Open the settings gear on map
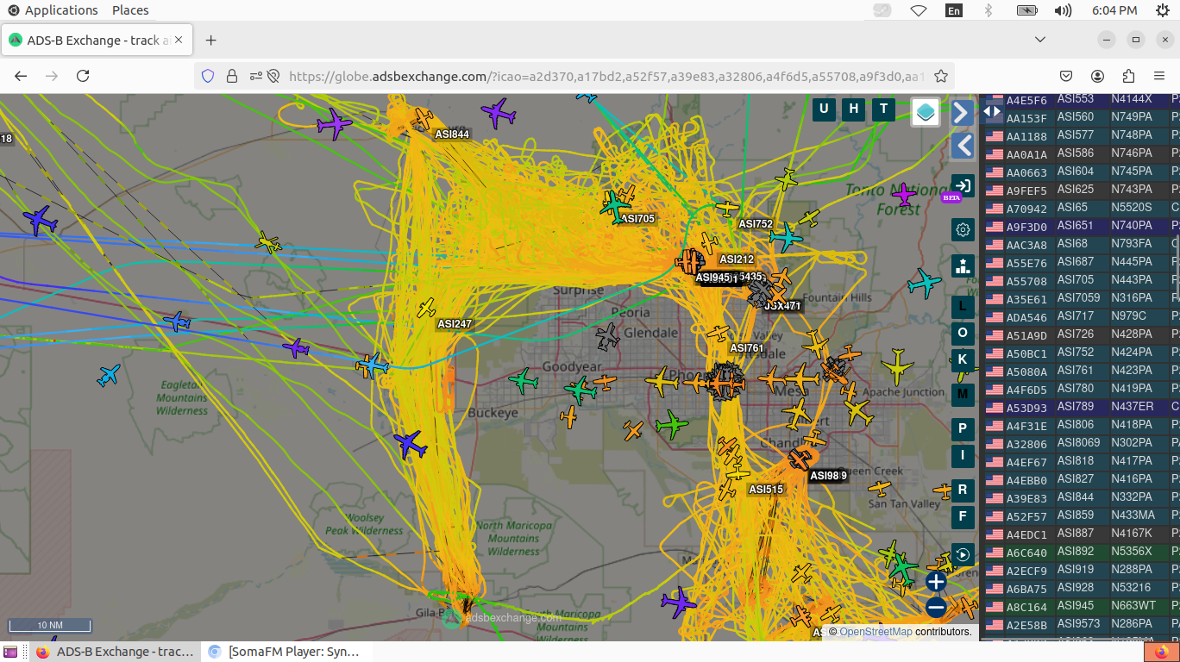 [963, 230]
